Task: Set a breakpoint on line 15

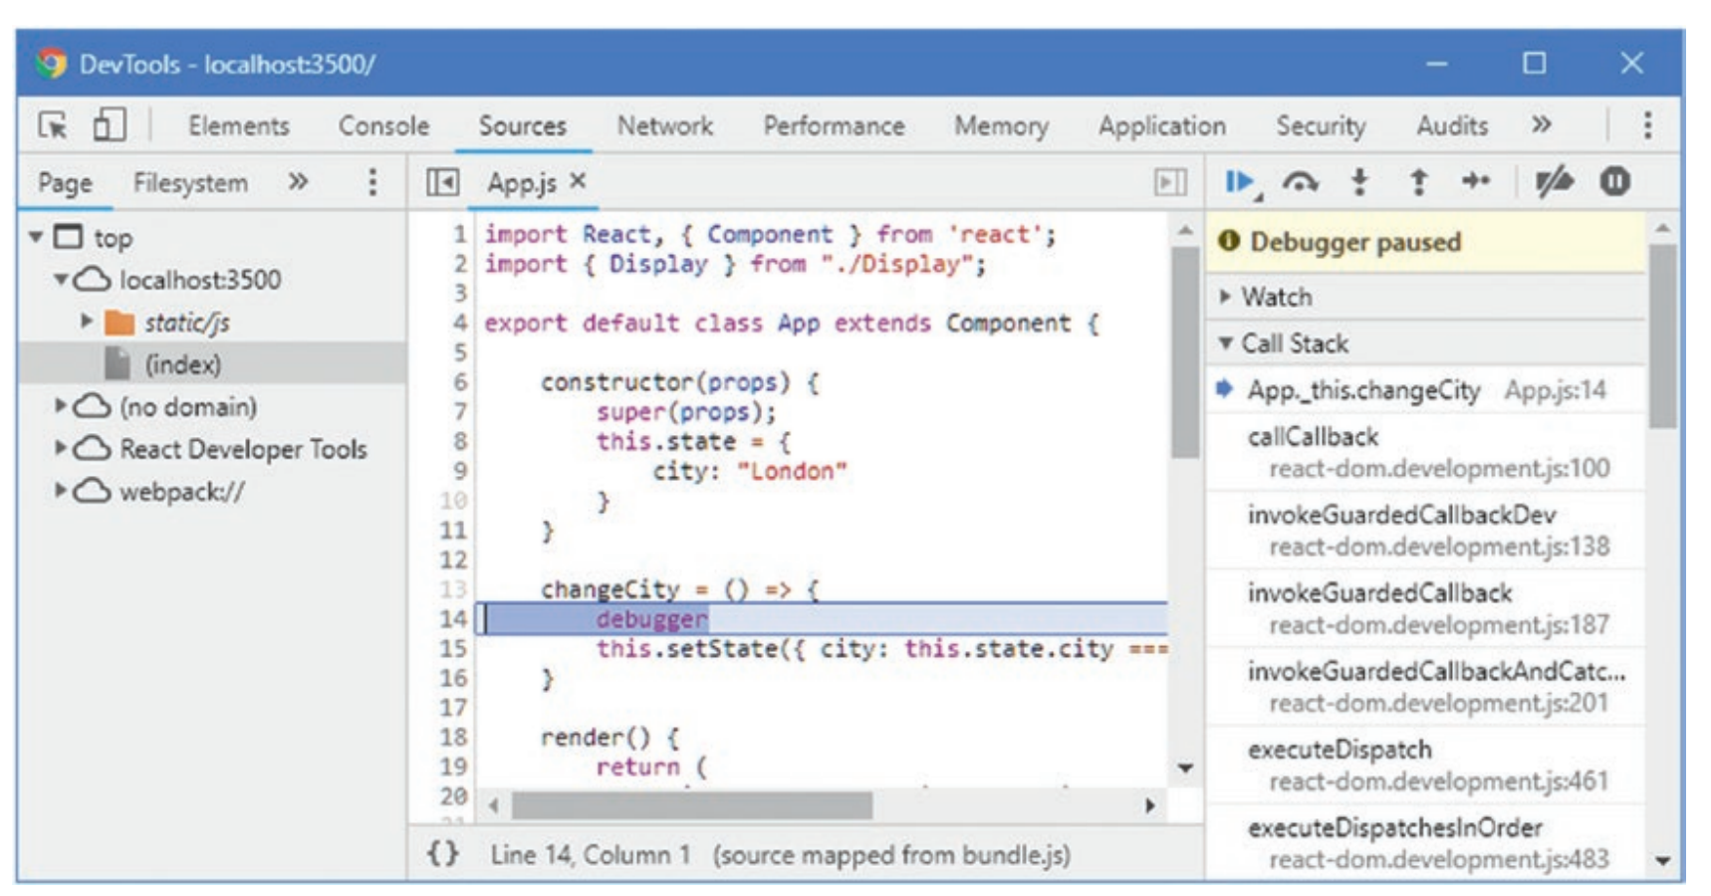Action: 453,649
